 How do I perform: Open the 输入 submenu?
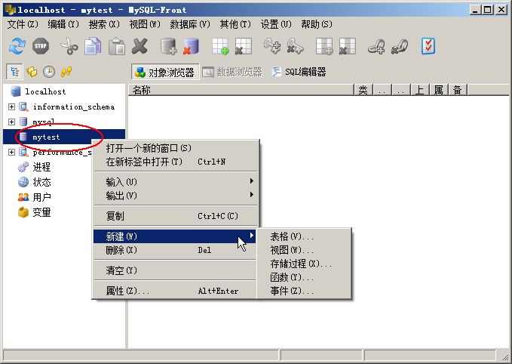(176, 181)
